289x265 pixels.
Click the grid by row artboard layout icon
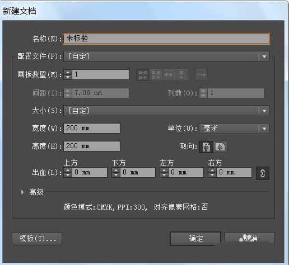point(143,75)
